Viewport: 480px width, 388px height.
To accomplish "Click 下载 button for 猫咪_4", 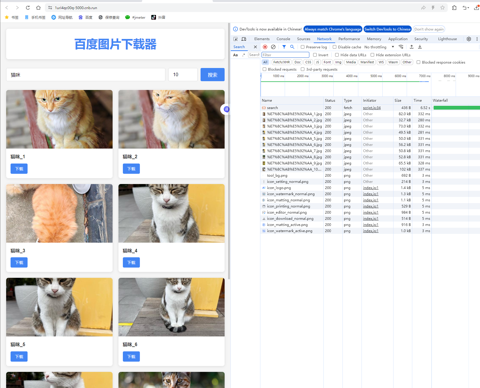I will coord(131,263).
